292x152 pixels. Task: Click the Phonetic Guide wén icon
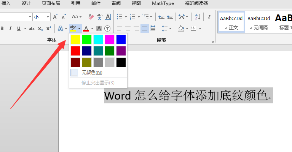tap(99, 17)
